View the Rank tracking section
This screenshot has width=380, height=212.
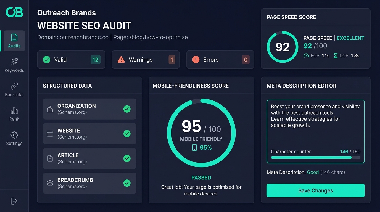click(14, 114)
